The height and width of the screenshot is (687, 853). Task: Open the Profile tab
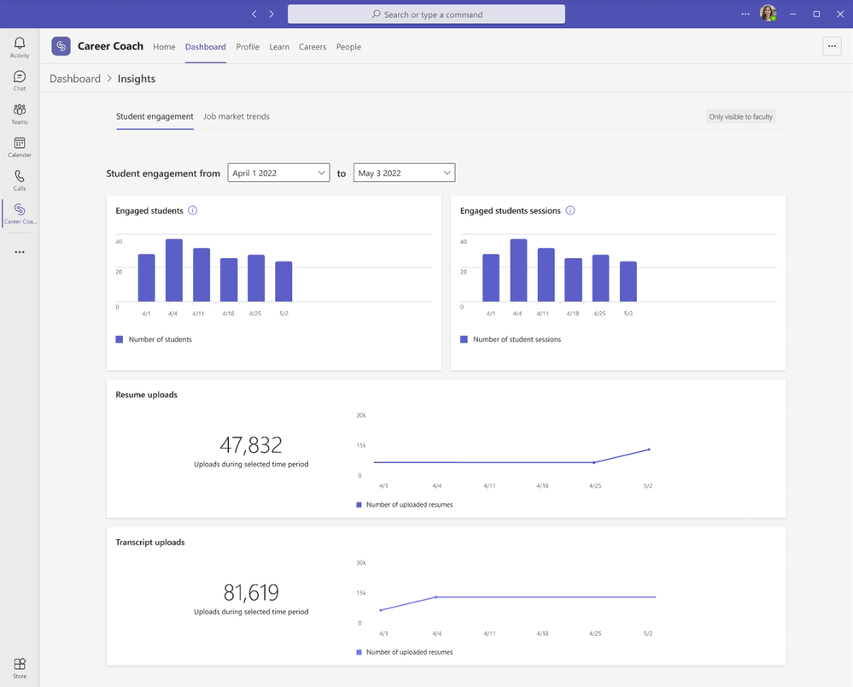pos(248,47)
